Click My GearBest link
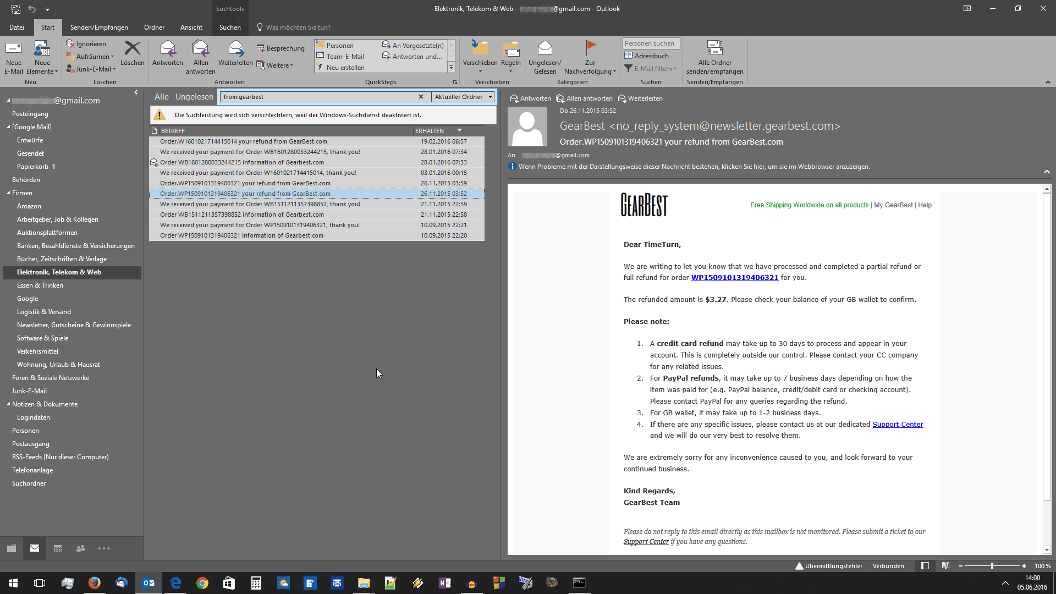The image size is (1056, 594). (893, 205)
